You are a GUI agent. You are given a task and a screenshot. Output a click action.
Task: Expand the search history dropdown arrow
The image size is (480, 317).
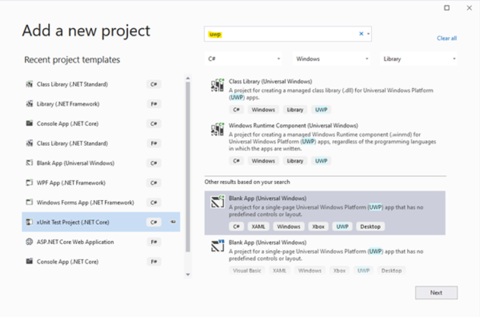pyautogui.click(x=368, y=34)
